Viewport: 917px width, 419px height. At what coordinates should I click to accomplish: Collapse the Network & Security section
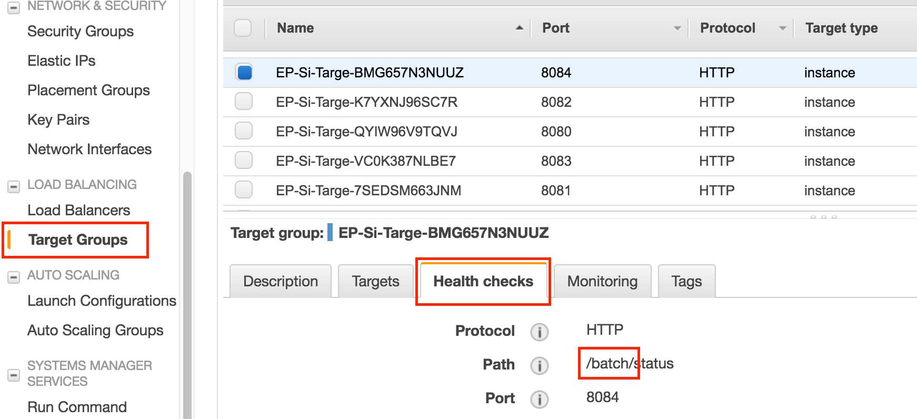pyautogui.click(x=14, y=8)
